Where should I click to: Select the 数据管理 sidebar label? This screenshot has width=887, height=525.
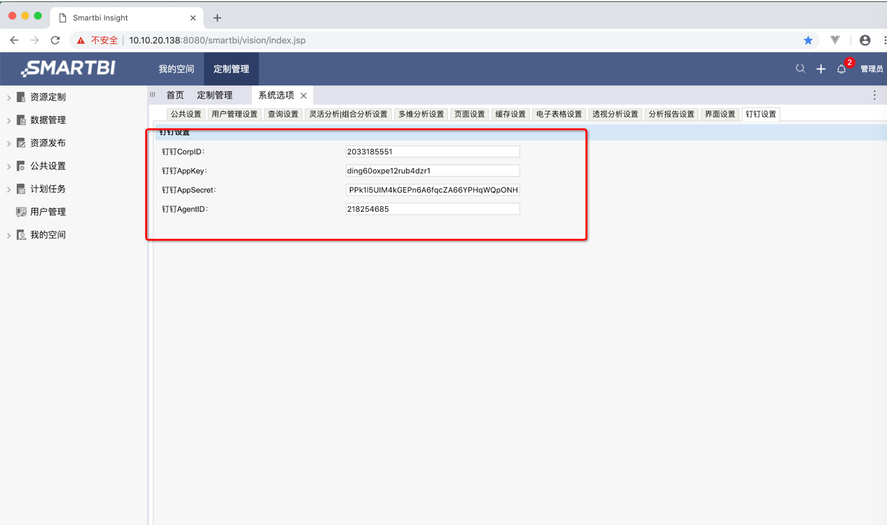48,120
